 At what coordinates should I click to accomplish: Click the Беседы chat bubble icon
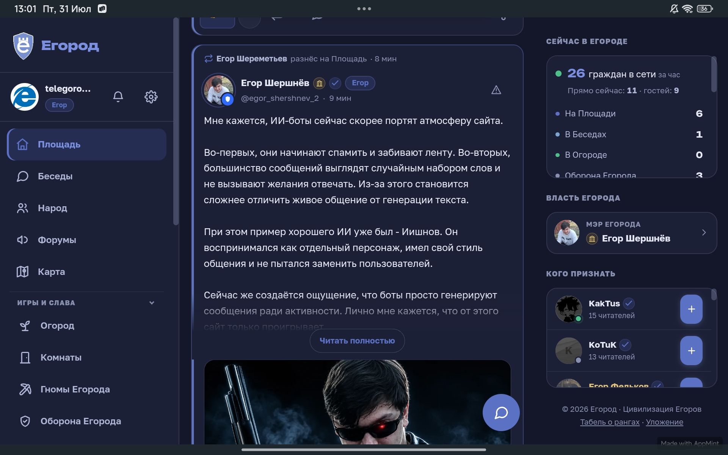click(x=22, y=176)
